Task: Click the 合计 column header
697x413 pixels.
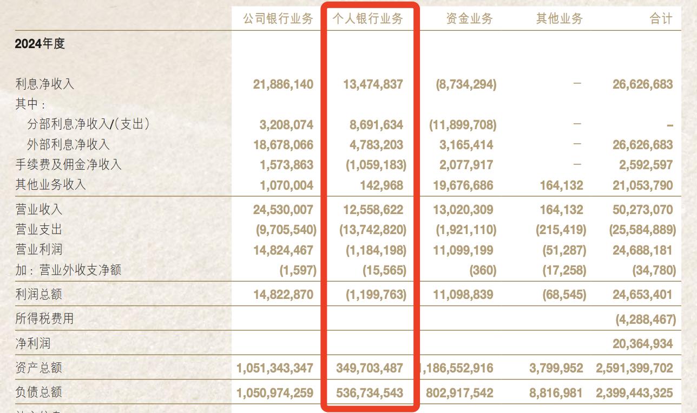Action: [661, 18]
